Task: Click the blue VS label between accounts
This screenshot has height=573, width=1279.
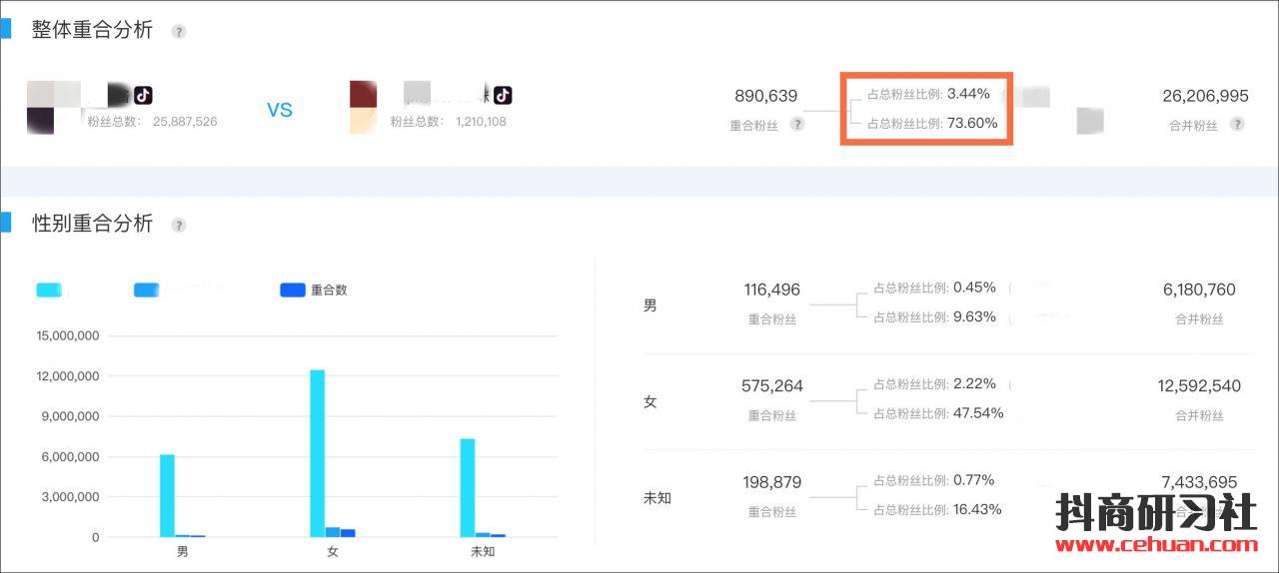Action: (x=280, y=110)
